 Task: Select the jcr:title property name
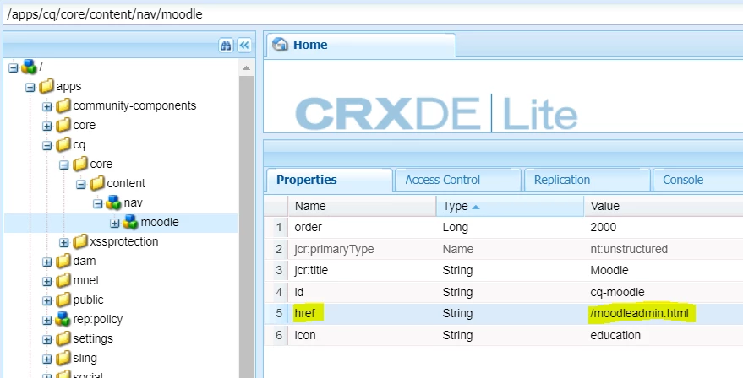tap(311, 271)
